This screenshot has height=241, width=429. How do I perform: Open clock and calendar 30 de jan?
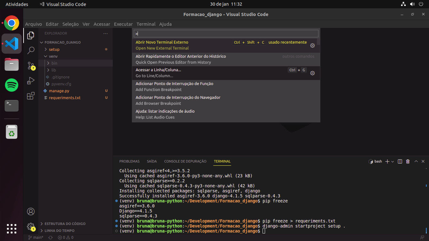(226, 4)
